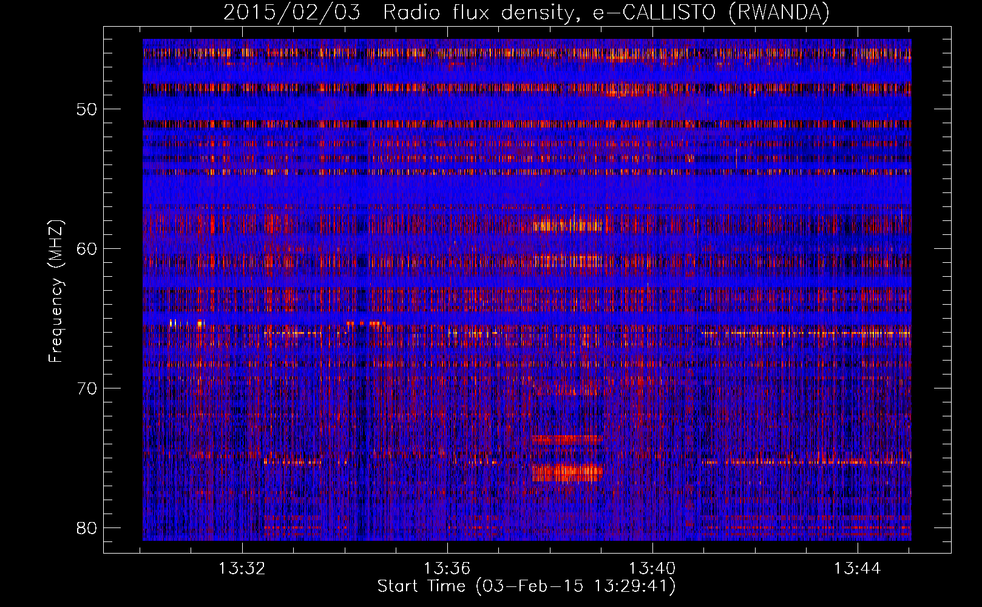
Task: Click the '50' frequency tick label
Action: (x=87, y=109)
